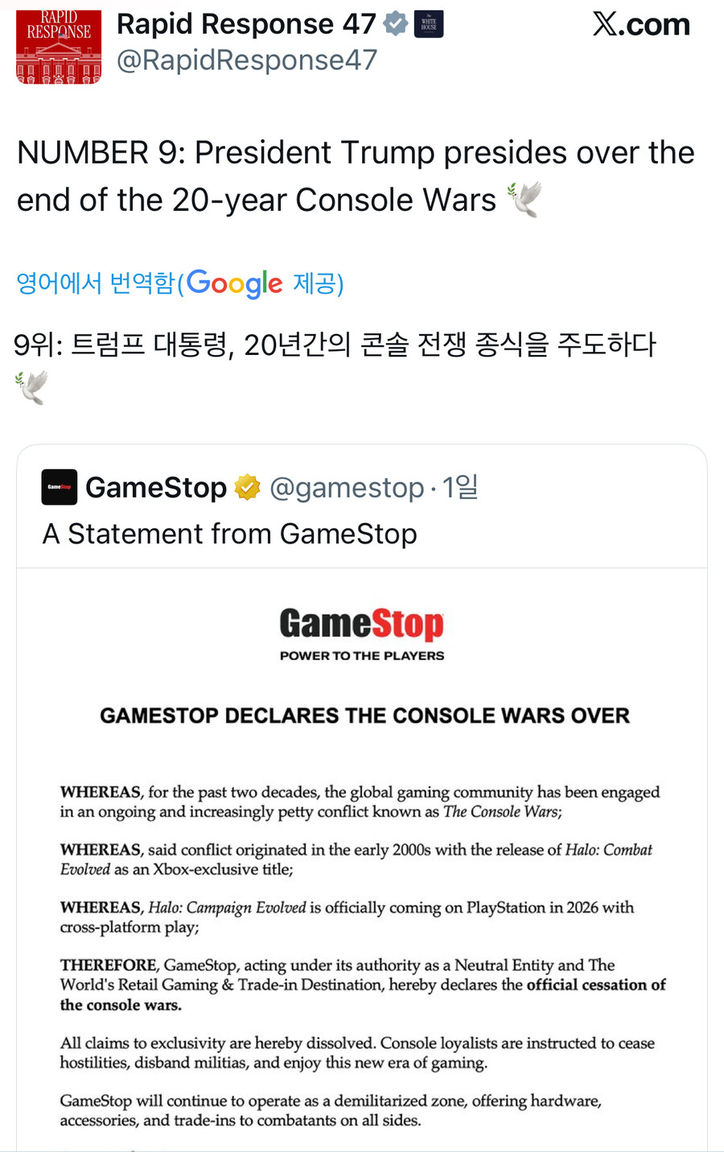Click the @gamestop handle
This screenshot has width=724, height=1152.
pos(349,487)
